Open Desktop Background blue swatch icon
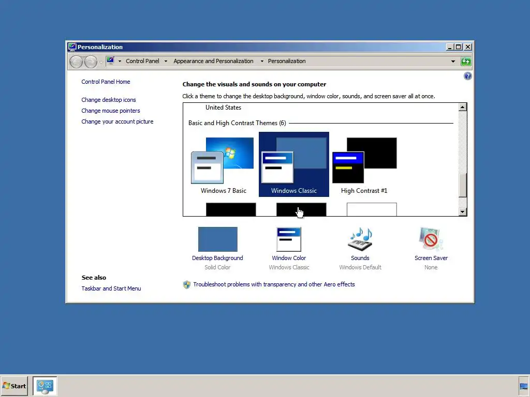Screen dimensions: 530x397 [218, 239]
